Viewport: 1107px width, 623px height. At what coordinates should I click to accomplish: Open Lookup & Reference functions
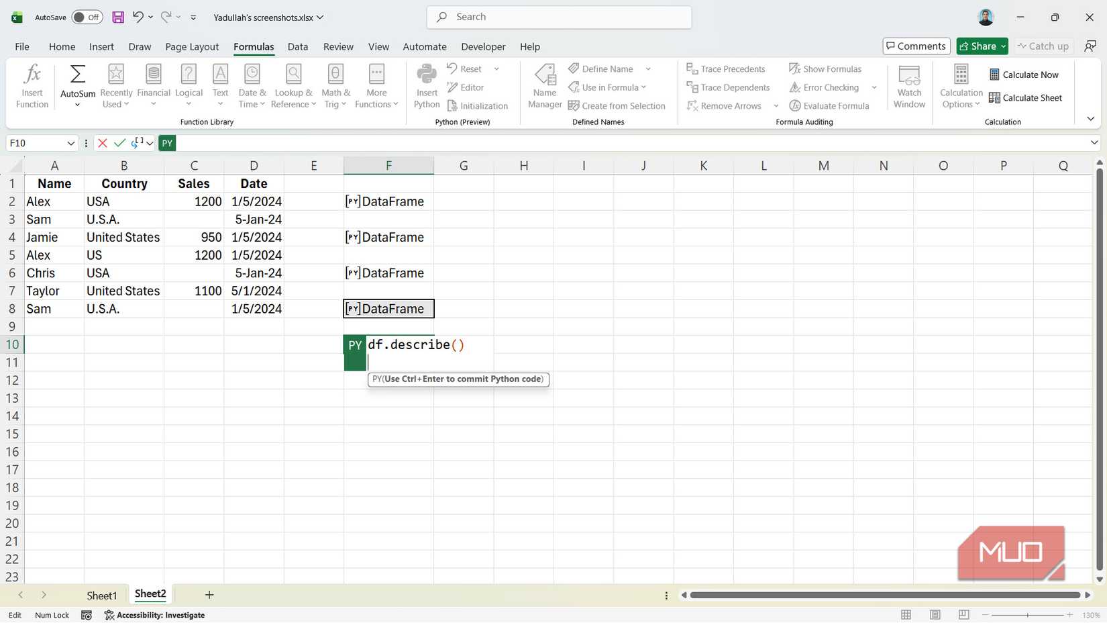[x=293, y=86]
